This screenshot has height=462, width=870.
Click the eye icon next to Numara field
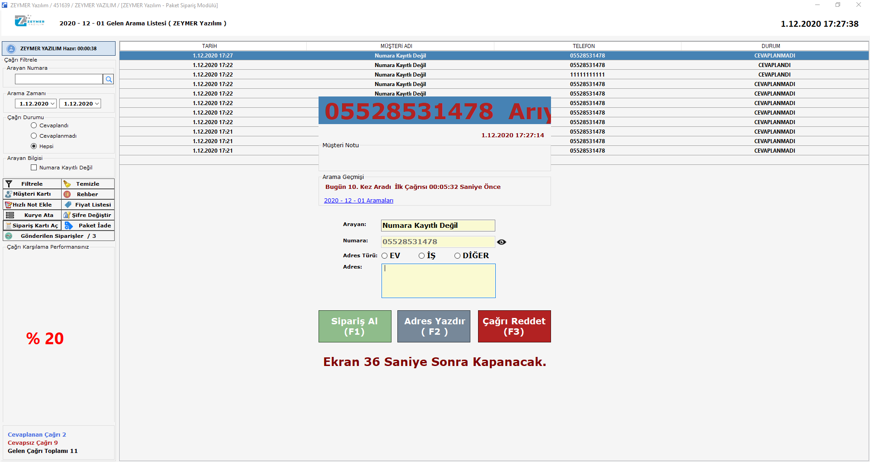click(x=501, y=242)
